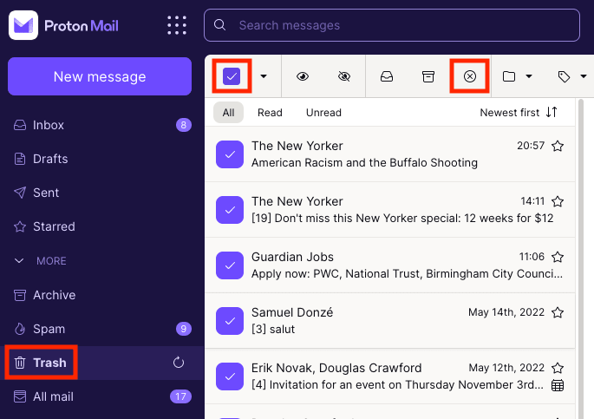Archive selected messages from the toolbar
Image resolution: width=594 pixels, height=419 pixels.
click(x=428, y=76)
